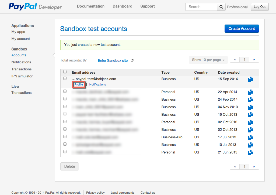Click the bottom « previous page arrow

click(x=235, y=167)
